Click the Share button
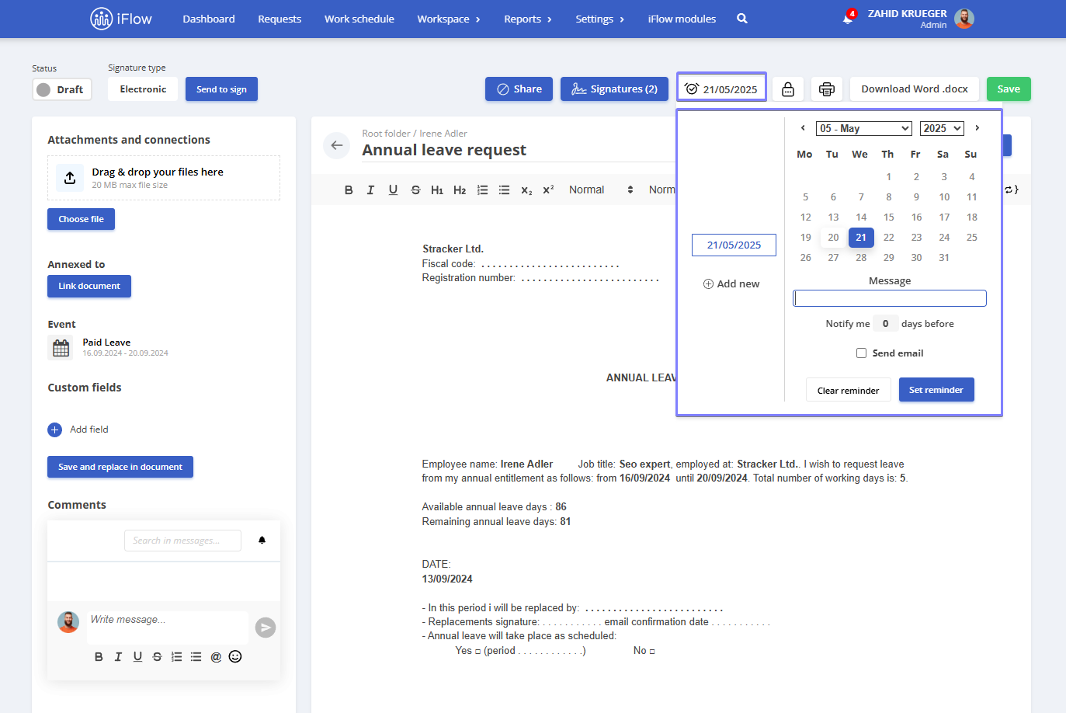This screenshot has width=1066, height=713. click(x=519, y=89)
